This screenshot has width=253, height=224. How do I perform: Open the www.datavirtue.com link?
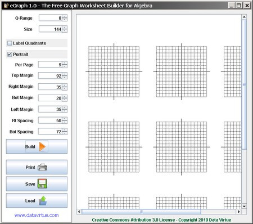(37, 215)
